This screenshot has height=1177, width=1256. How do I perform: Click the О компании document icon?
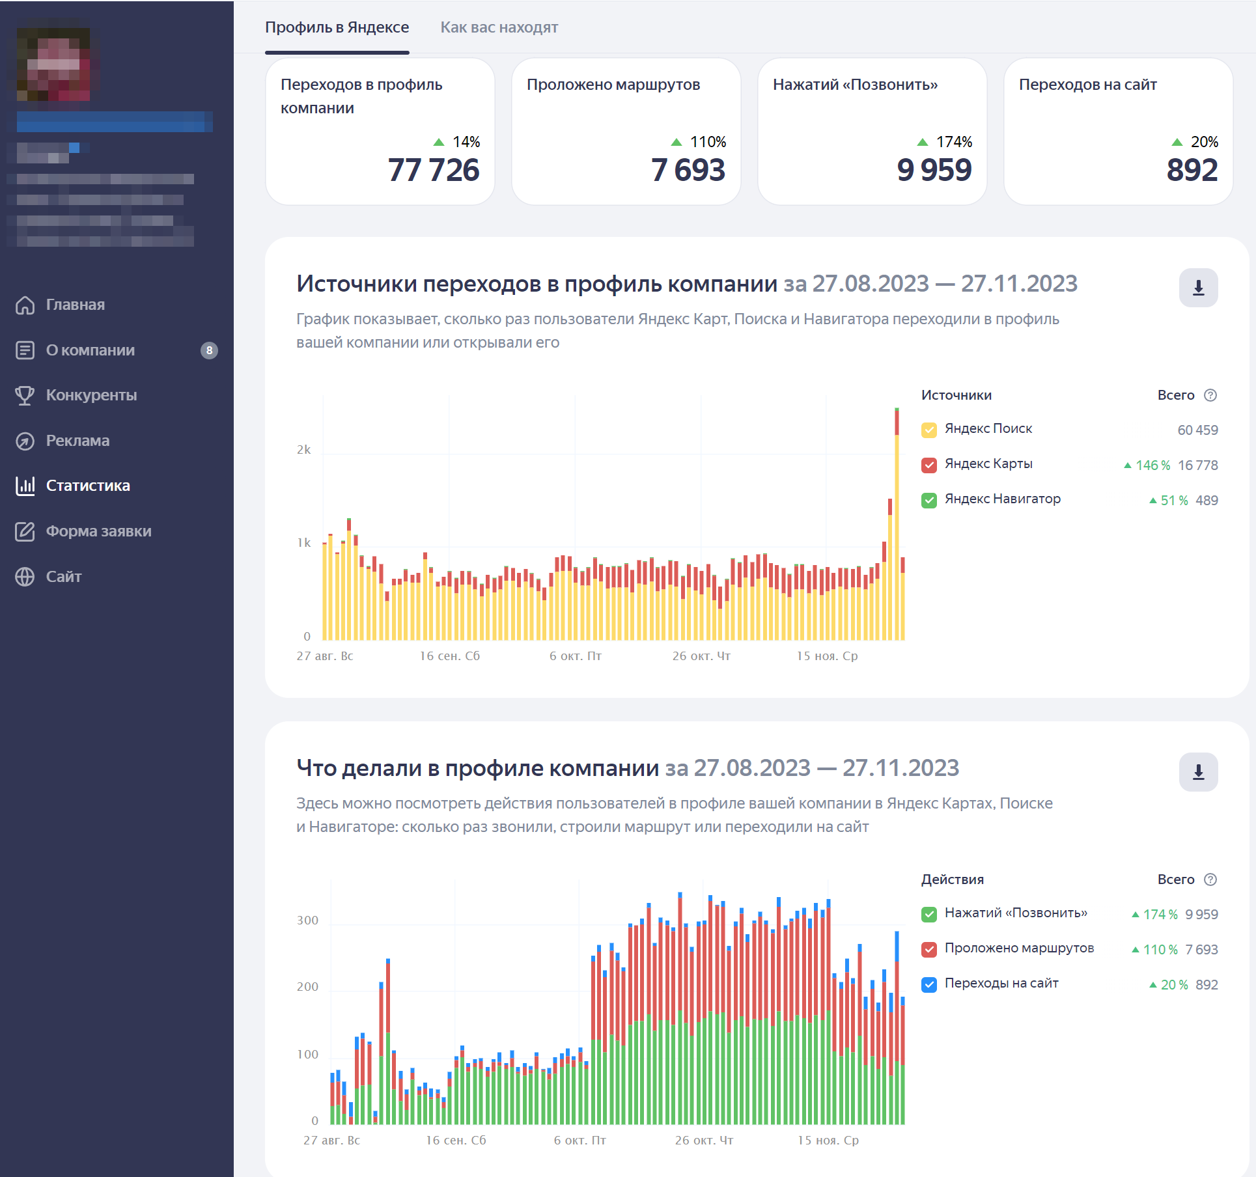(25, 350)
